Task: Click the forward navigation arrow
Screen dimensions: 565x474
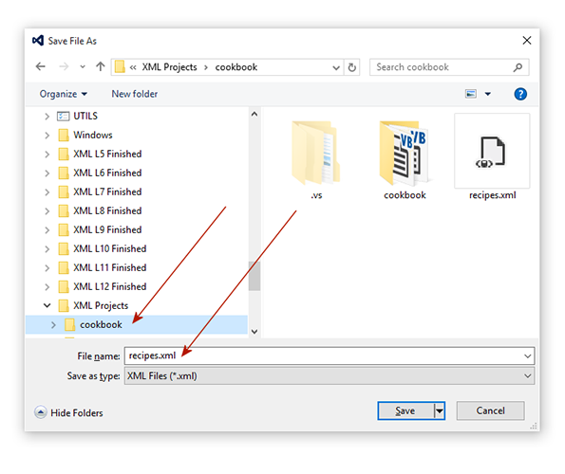Action: pos(64,66)
